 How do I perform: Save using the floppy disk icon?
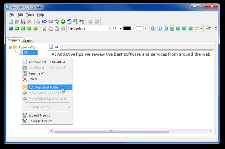(x=23, y=21)
